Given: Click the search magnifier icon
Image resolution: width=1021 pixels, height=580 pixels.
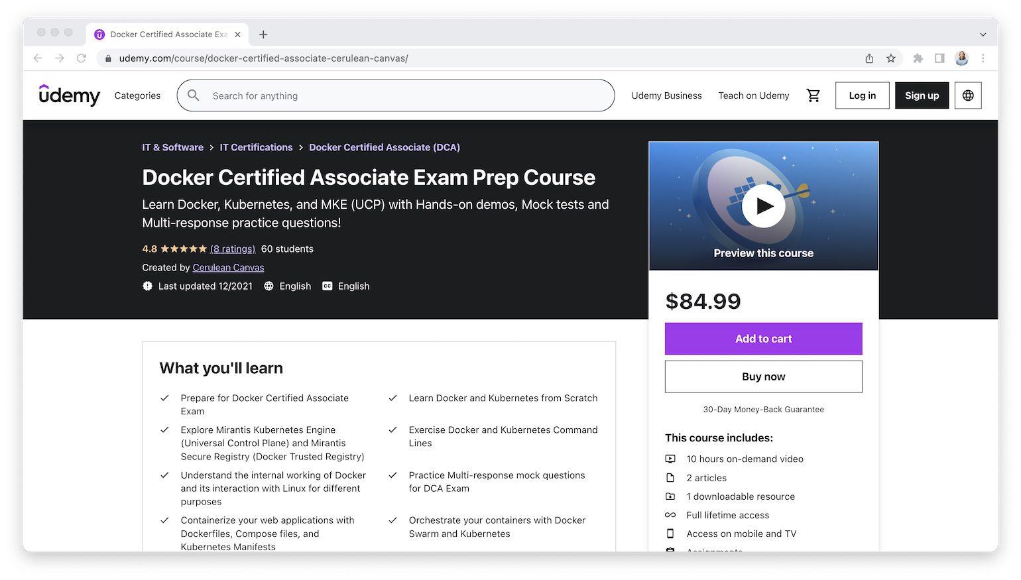Looking at the screenshot, I should (x=193, y=95).
